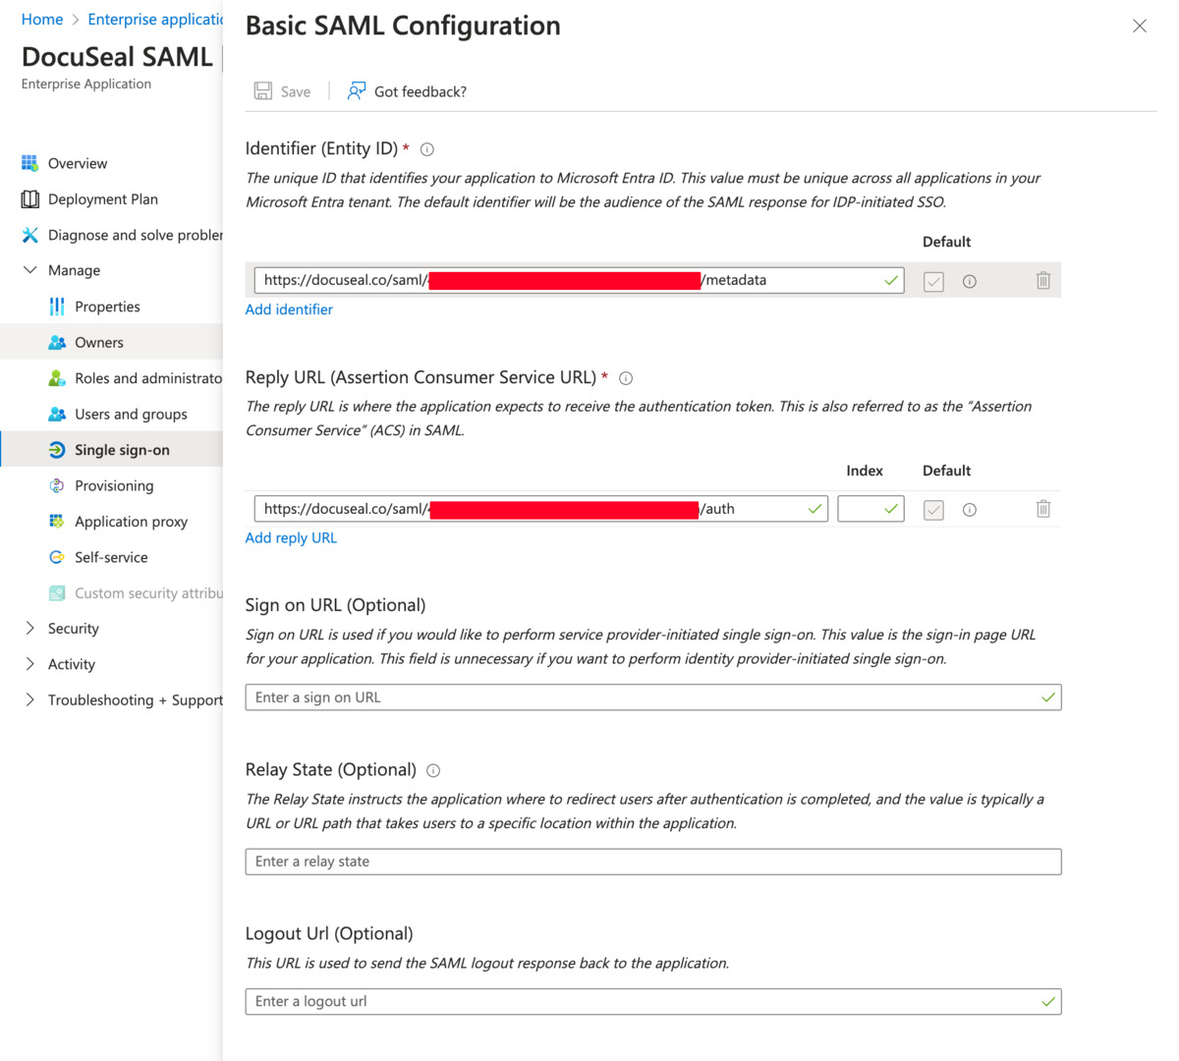Click the Self-service icon
Image resolution: width=1179 pixels, height=1061 pixels.
pyautogui.click(x=57, y=557)
